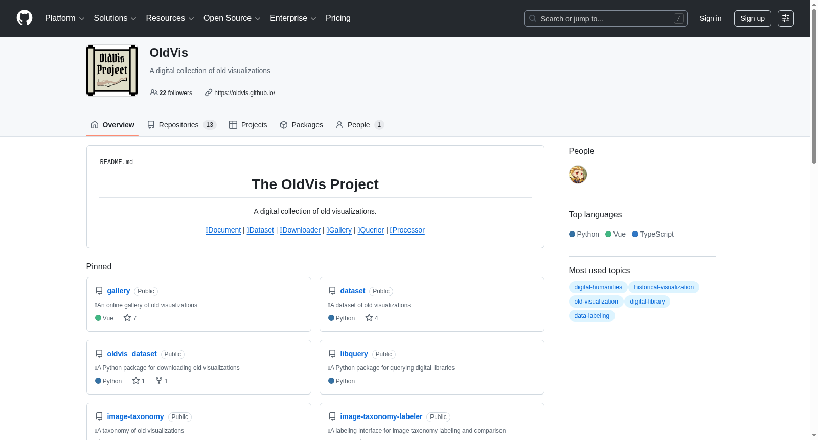818x440 pixels.
Task: Open the Querier link in README
Action: [x=371, y=230]
